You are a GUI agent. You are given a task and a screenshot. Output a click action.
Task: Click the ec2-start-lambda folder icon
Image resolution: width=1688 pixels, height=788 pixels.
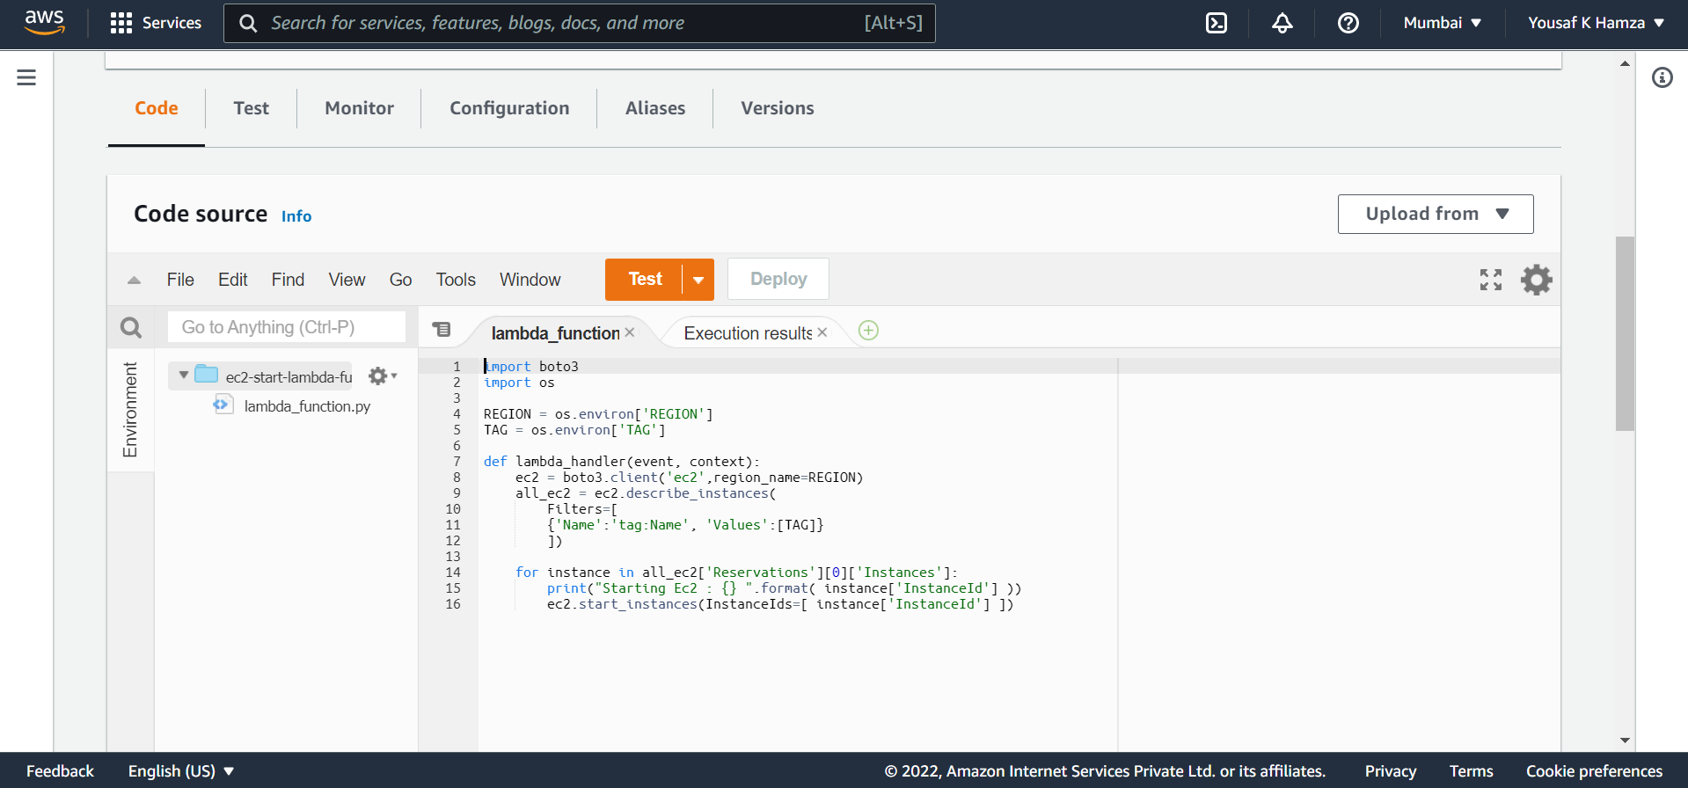[x=206, y=374]
